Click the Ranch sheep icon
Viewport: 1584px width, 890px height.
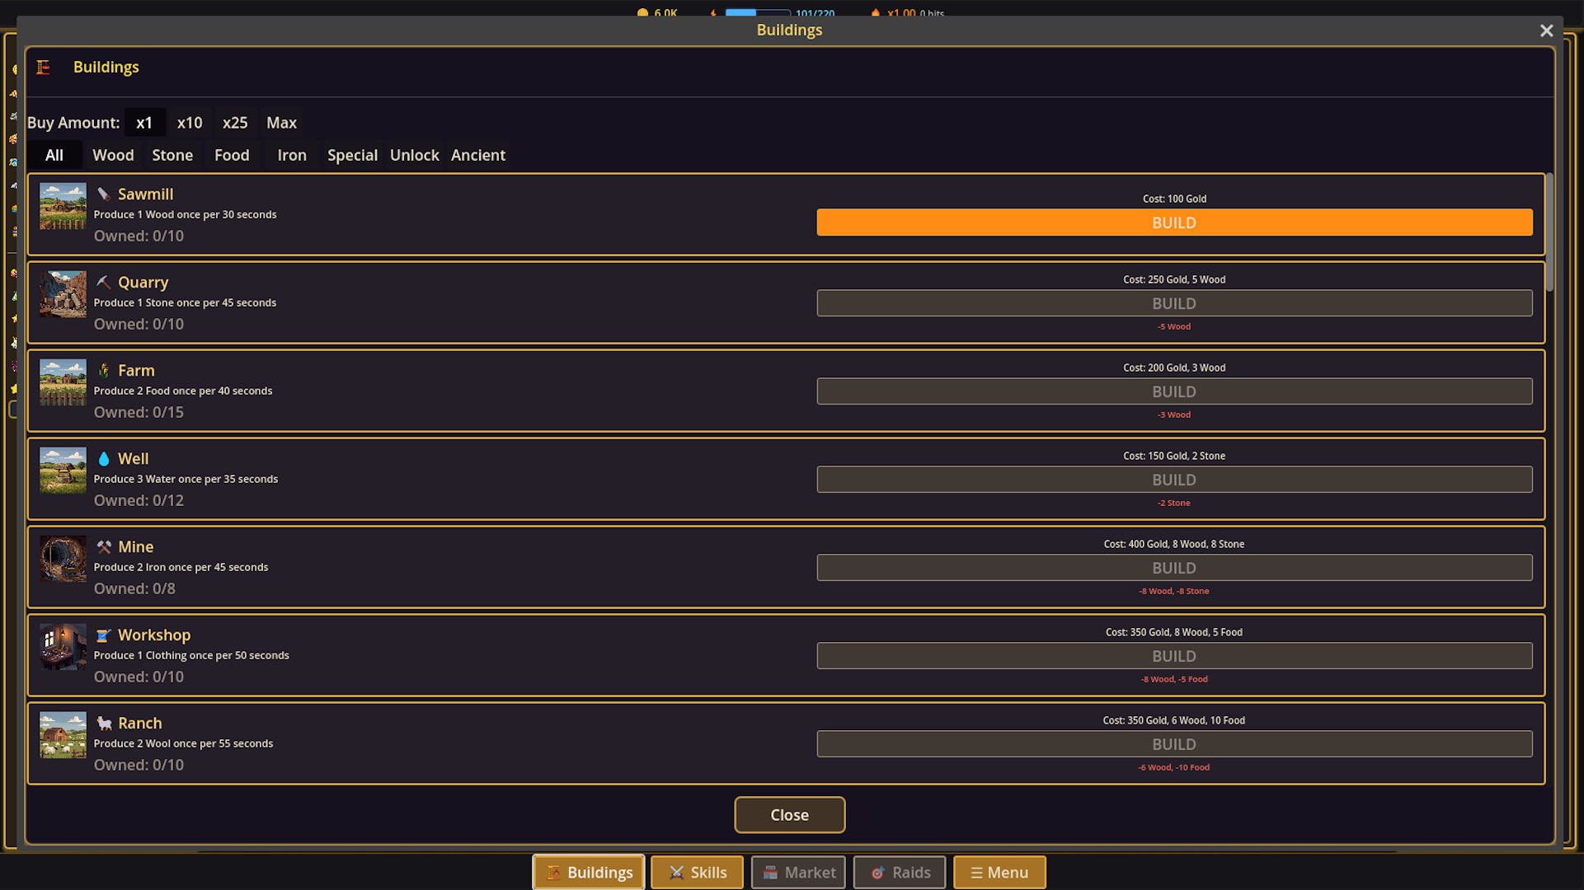coord(104,723)
